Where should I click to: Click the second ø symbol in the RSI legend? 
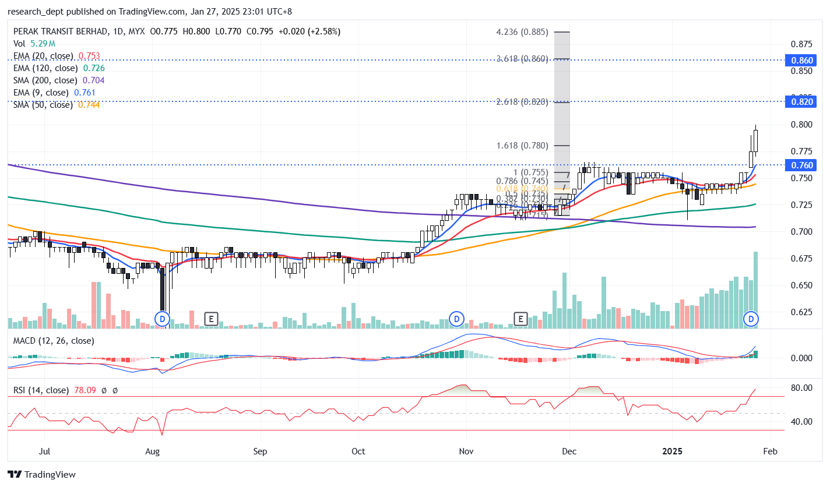click(115, 390)
